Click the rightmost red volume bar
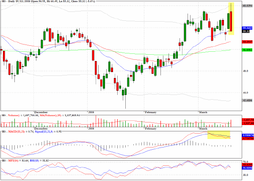Screen dimensions: 254x181 pyautogui.click(x=231, y=123)
